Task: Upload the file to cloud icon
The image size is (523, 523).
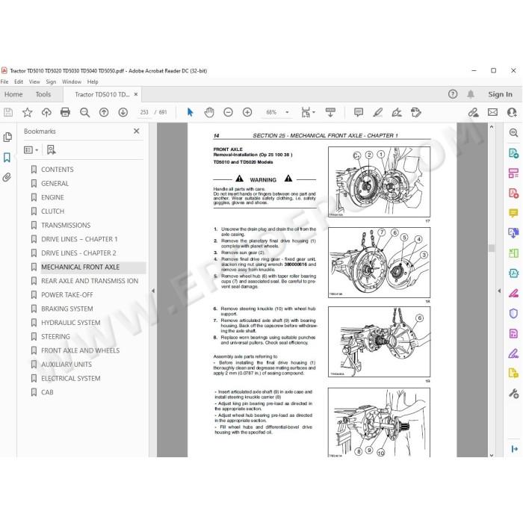Action: tap(46, 112)
